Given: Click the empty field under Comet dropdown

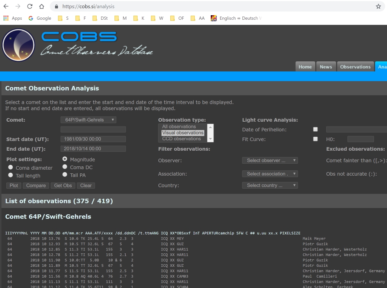Looking at the screenshot, I should [93, 129].
